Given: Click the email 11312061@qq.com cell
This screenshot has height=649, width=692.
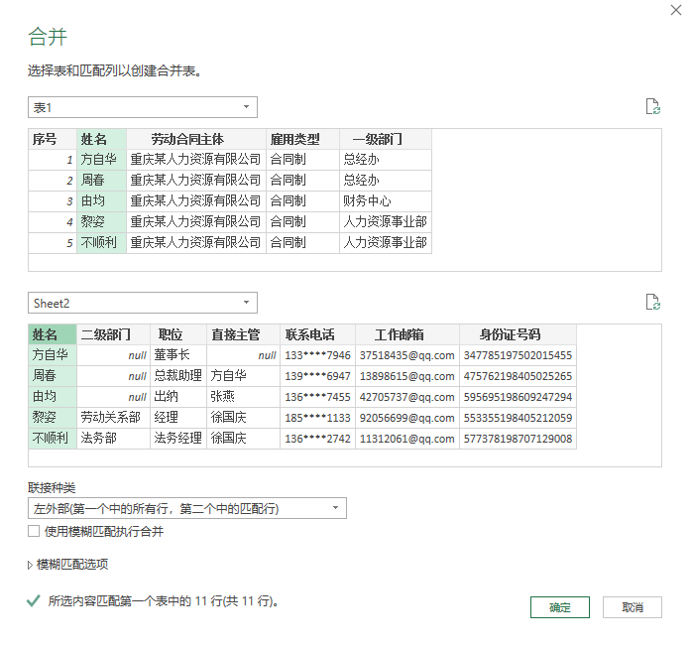Looking at the screenshot, I should [407, 438].
